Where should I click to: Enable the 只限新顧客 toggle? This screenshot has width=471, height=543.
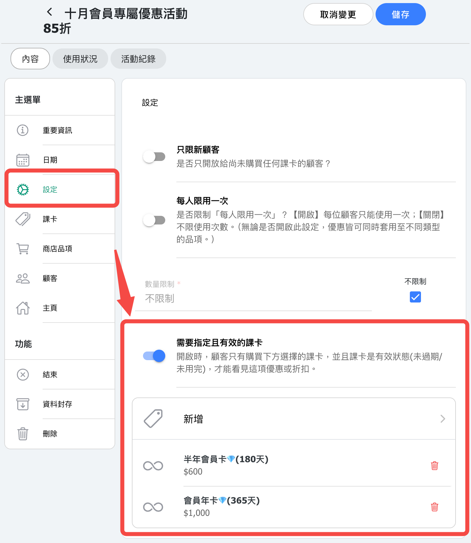154,157
